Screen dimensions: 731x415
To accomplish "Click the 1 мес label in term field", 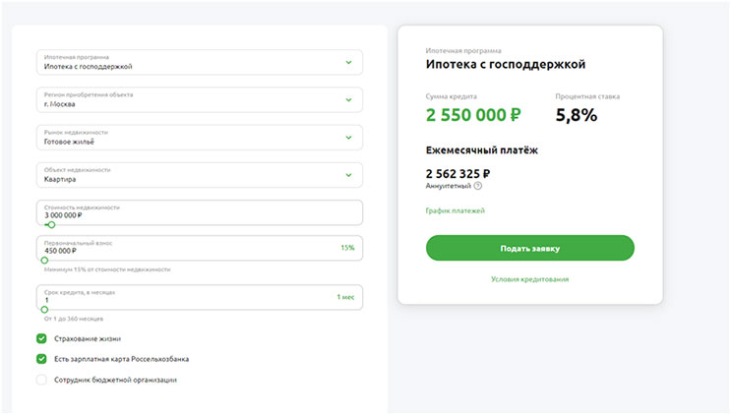I will [345, 297].
